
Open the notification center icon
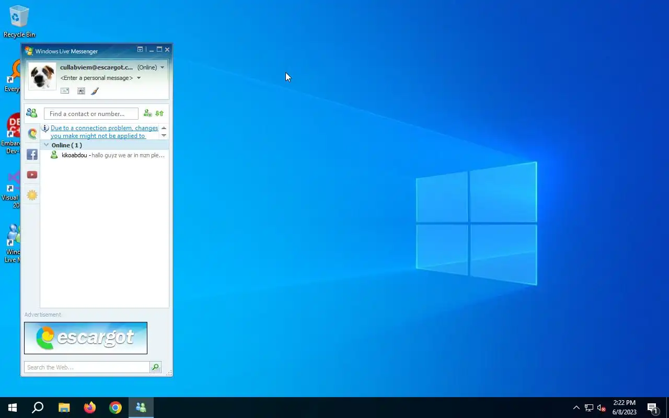tap(652, 408)
